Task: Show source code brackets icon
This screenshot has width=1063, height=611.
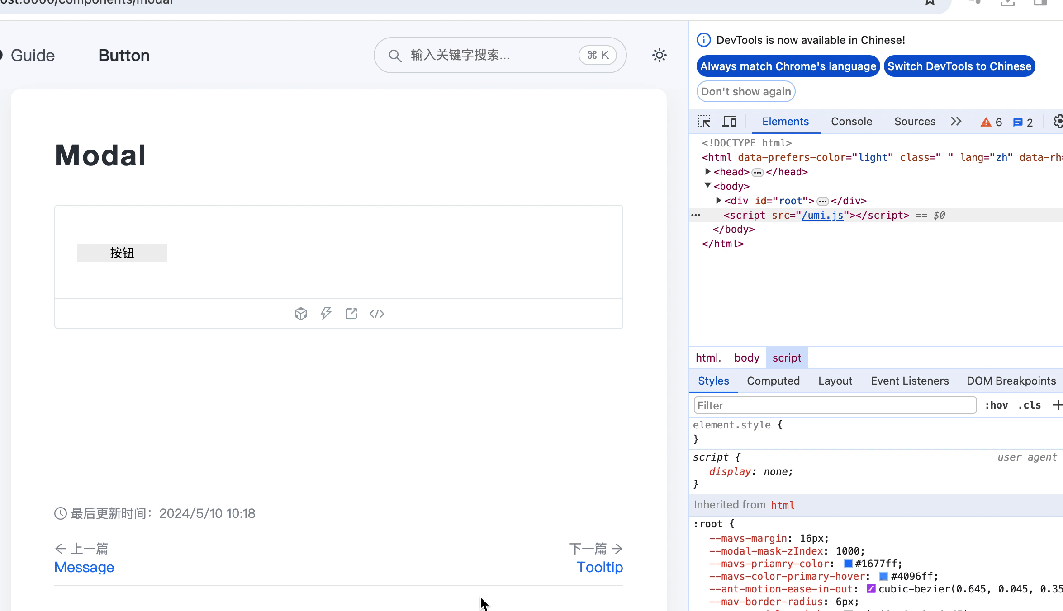Action: click(x=377, y=314)
